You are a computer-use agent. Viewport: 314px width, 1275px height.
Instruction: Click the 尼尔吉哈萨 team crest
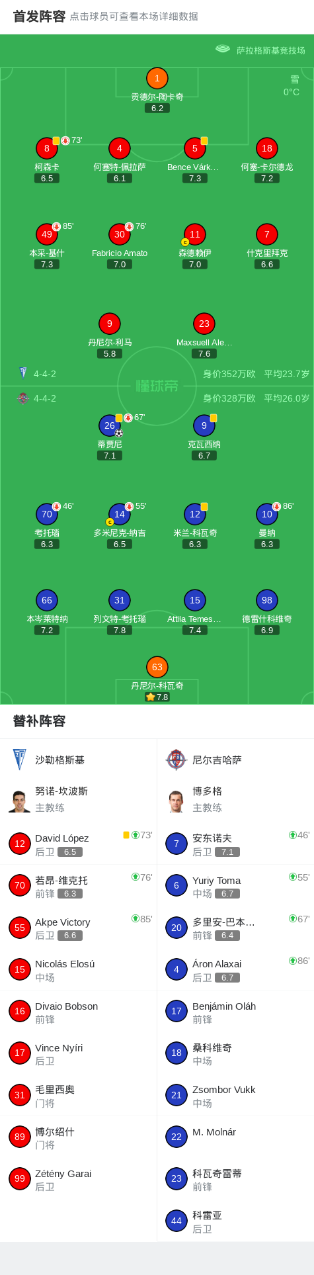click(x=177, y=760)
